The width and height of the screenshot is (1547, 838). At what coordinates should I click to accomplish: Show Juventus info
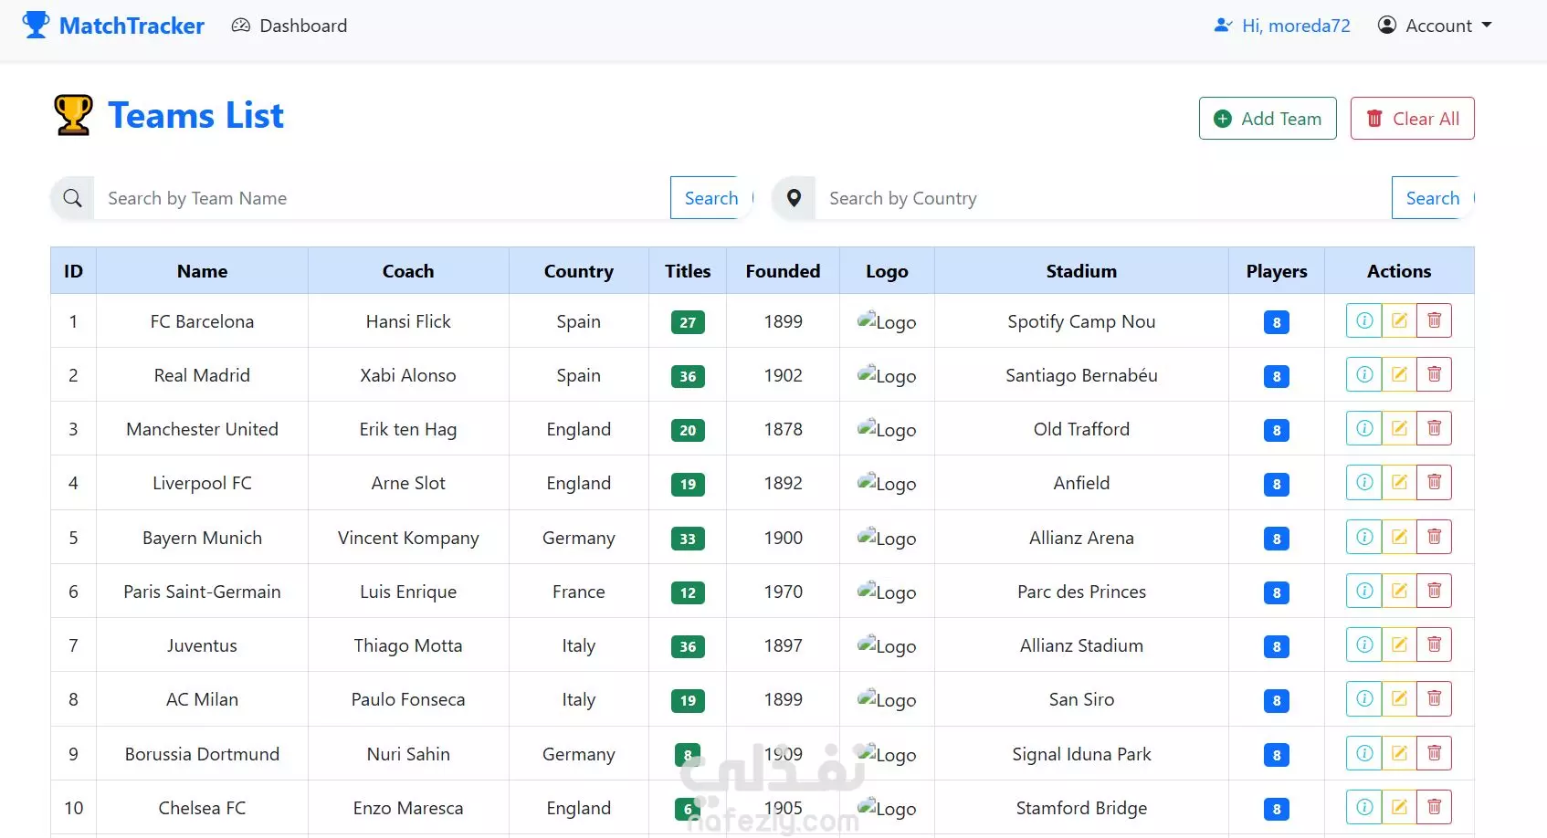[1364, 644]
